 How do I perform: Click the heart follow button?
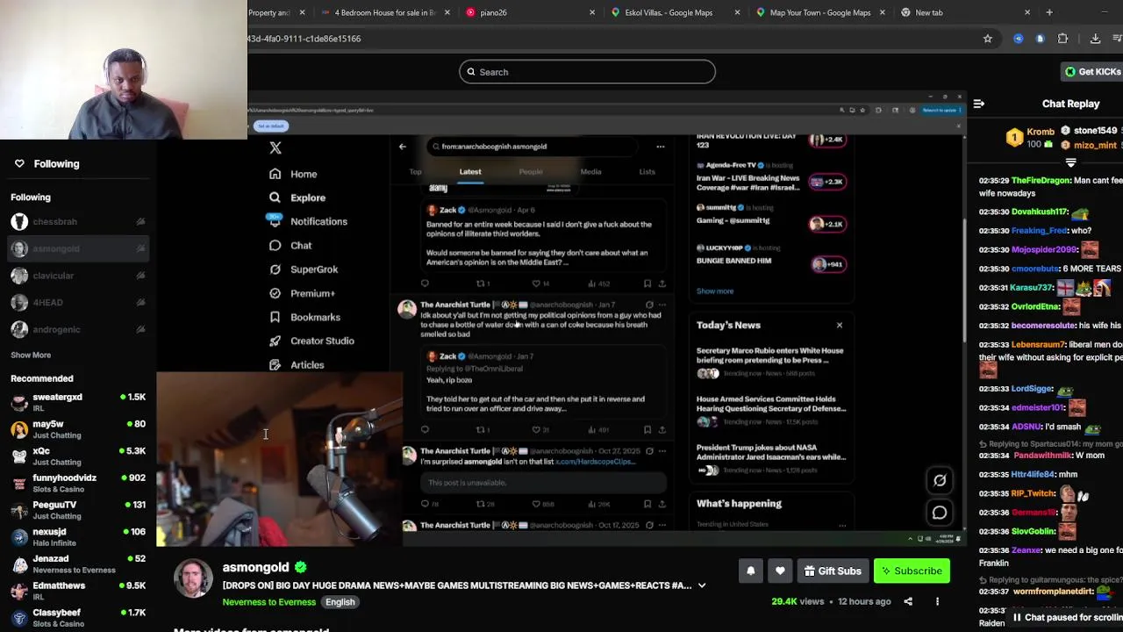point(780,571)
